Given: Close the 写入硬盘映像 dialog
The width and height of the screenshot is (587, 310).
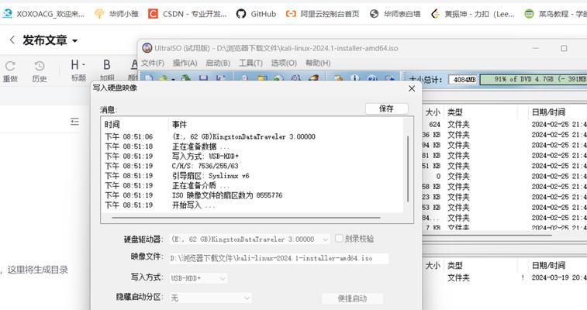Looking at the screenshot, I should click(412, 88).
